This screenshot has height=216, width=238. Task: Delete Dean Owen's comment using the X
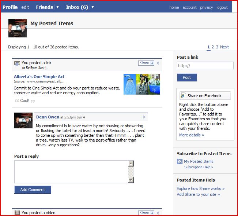pyautogui.click(x=144, y=117)
